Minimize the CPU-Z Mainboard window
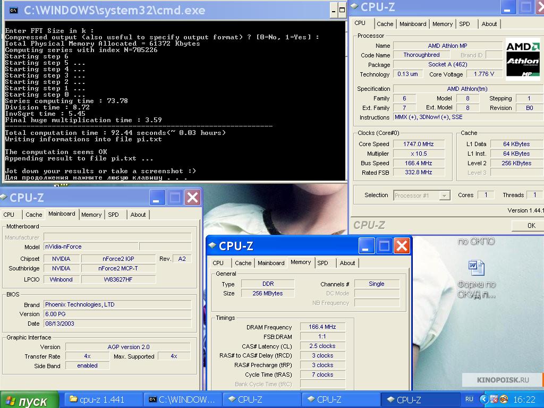Screen dimensions: 544x408 click(x=157, y=198)
